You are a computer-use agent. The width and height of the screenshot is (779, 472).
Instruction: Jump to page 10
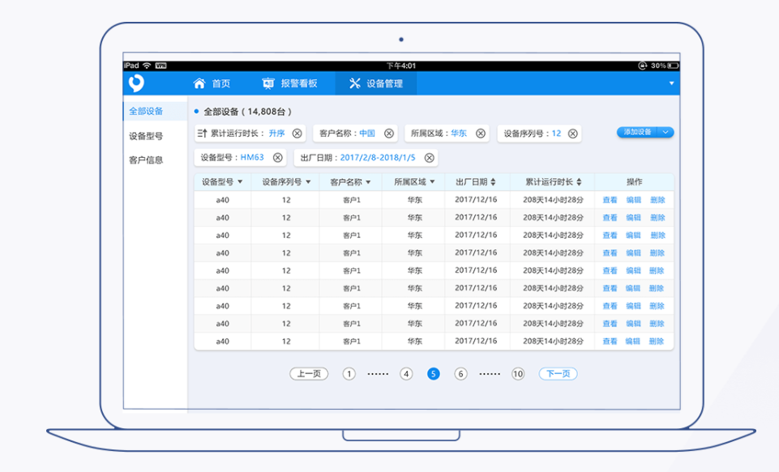pos(518,374)
